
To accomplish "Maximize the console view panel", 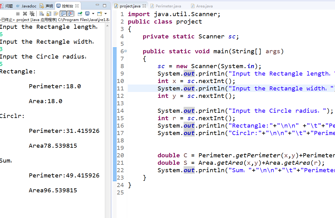I will point(105,5).
